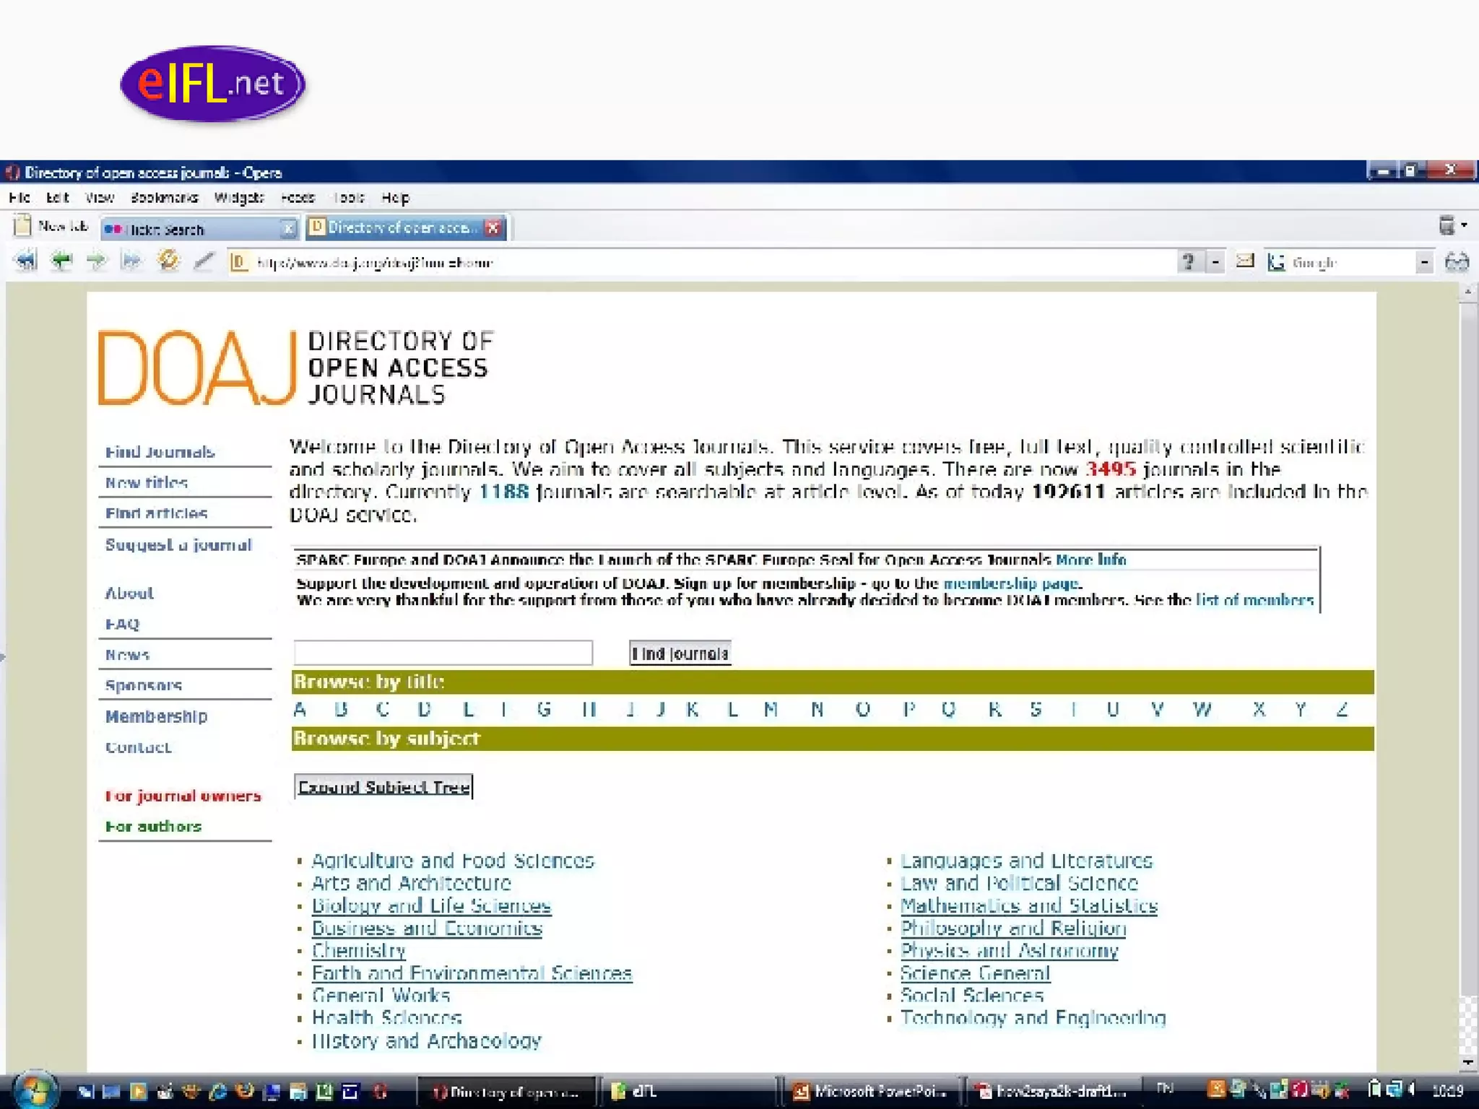Viewport: 1479px width, 1109px height.
Task: Expand the Google search engine dropdown
Action: click(1423, 262)
